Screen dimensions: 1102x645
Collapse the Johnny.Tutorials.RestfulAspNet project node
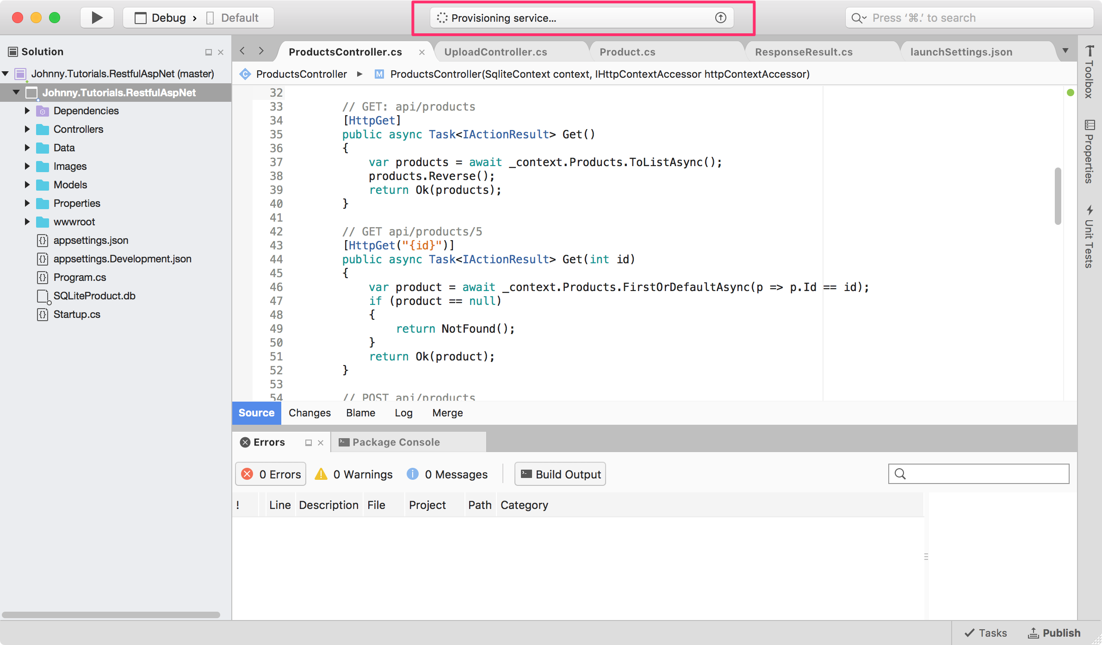pos(16,93)
